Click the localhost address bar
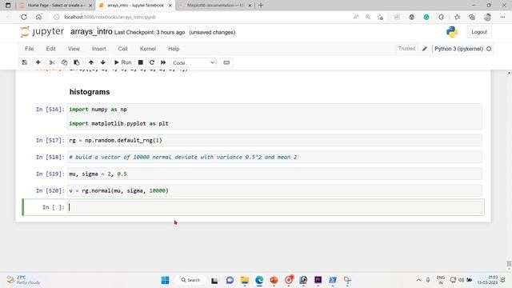The width and height of the screenshot is (512, 288). pos(202,17)
